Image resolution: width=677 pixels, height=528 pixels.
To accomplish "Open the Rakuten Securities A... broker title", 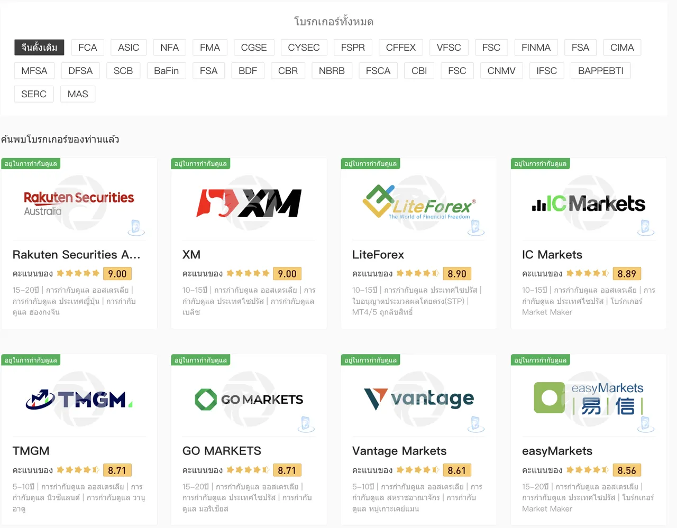I will [77, 255].
